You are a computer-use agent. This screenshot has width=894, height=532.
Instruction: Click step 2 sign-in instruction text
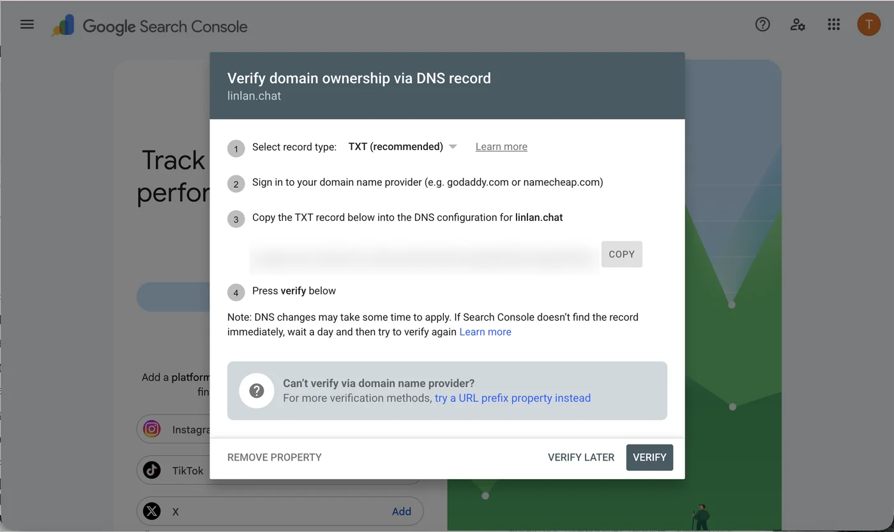pos(427,182)
